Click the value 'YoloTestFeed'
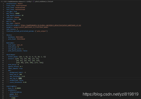 [x=20, y=9]
